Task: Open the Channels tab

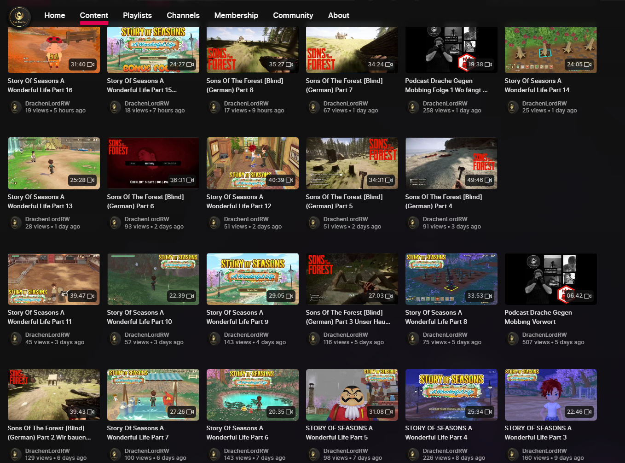Action: coord(183,15)
